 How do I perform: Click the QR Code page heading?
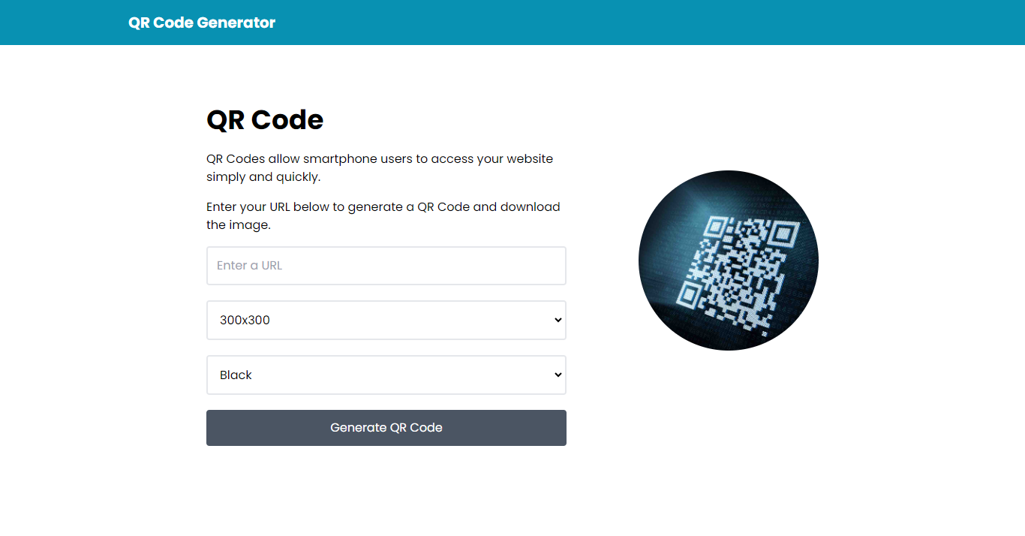point(265,119)
